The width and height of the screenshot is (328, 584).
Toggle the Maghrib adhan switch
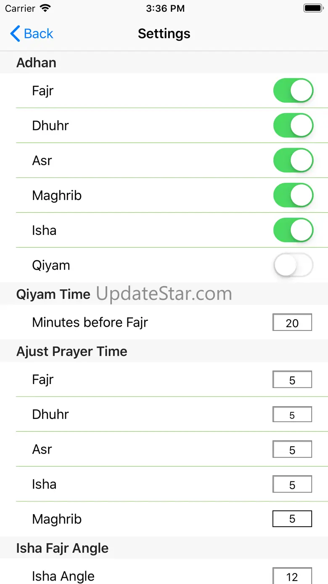click(293, 195)
